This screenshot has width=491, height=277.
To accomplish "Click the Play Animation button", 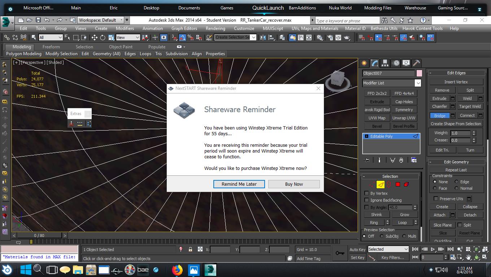I will point(433,249).
